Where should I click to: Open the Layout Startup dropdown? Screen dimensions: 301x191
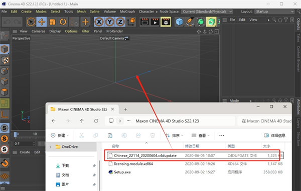[274, 11]
